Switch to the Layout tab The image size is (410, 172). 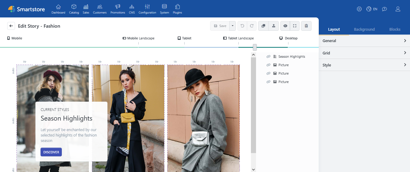pyautogui.click(x=334, y=29)
